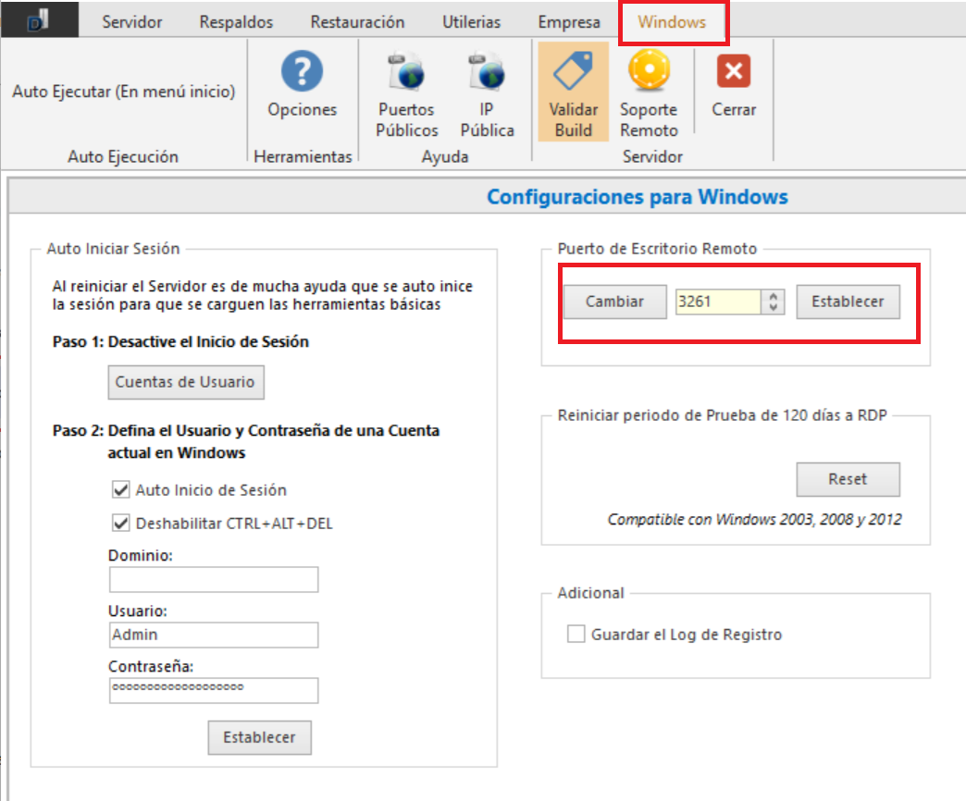
Task: Click Cambiar button for remote port
Action: tap(614, 302)
